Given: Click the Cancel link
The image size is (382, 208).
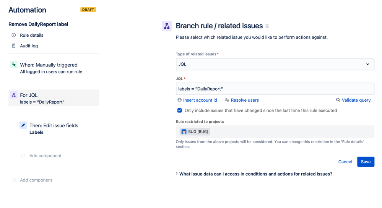Looking at the screenshot, I should 345,162.
